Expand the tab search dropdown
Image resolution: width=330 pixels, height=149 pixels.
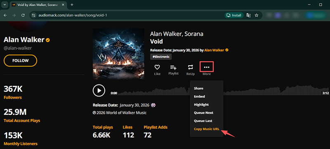pos(5,5)
